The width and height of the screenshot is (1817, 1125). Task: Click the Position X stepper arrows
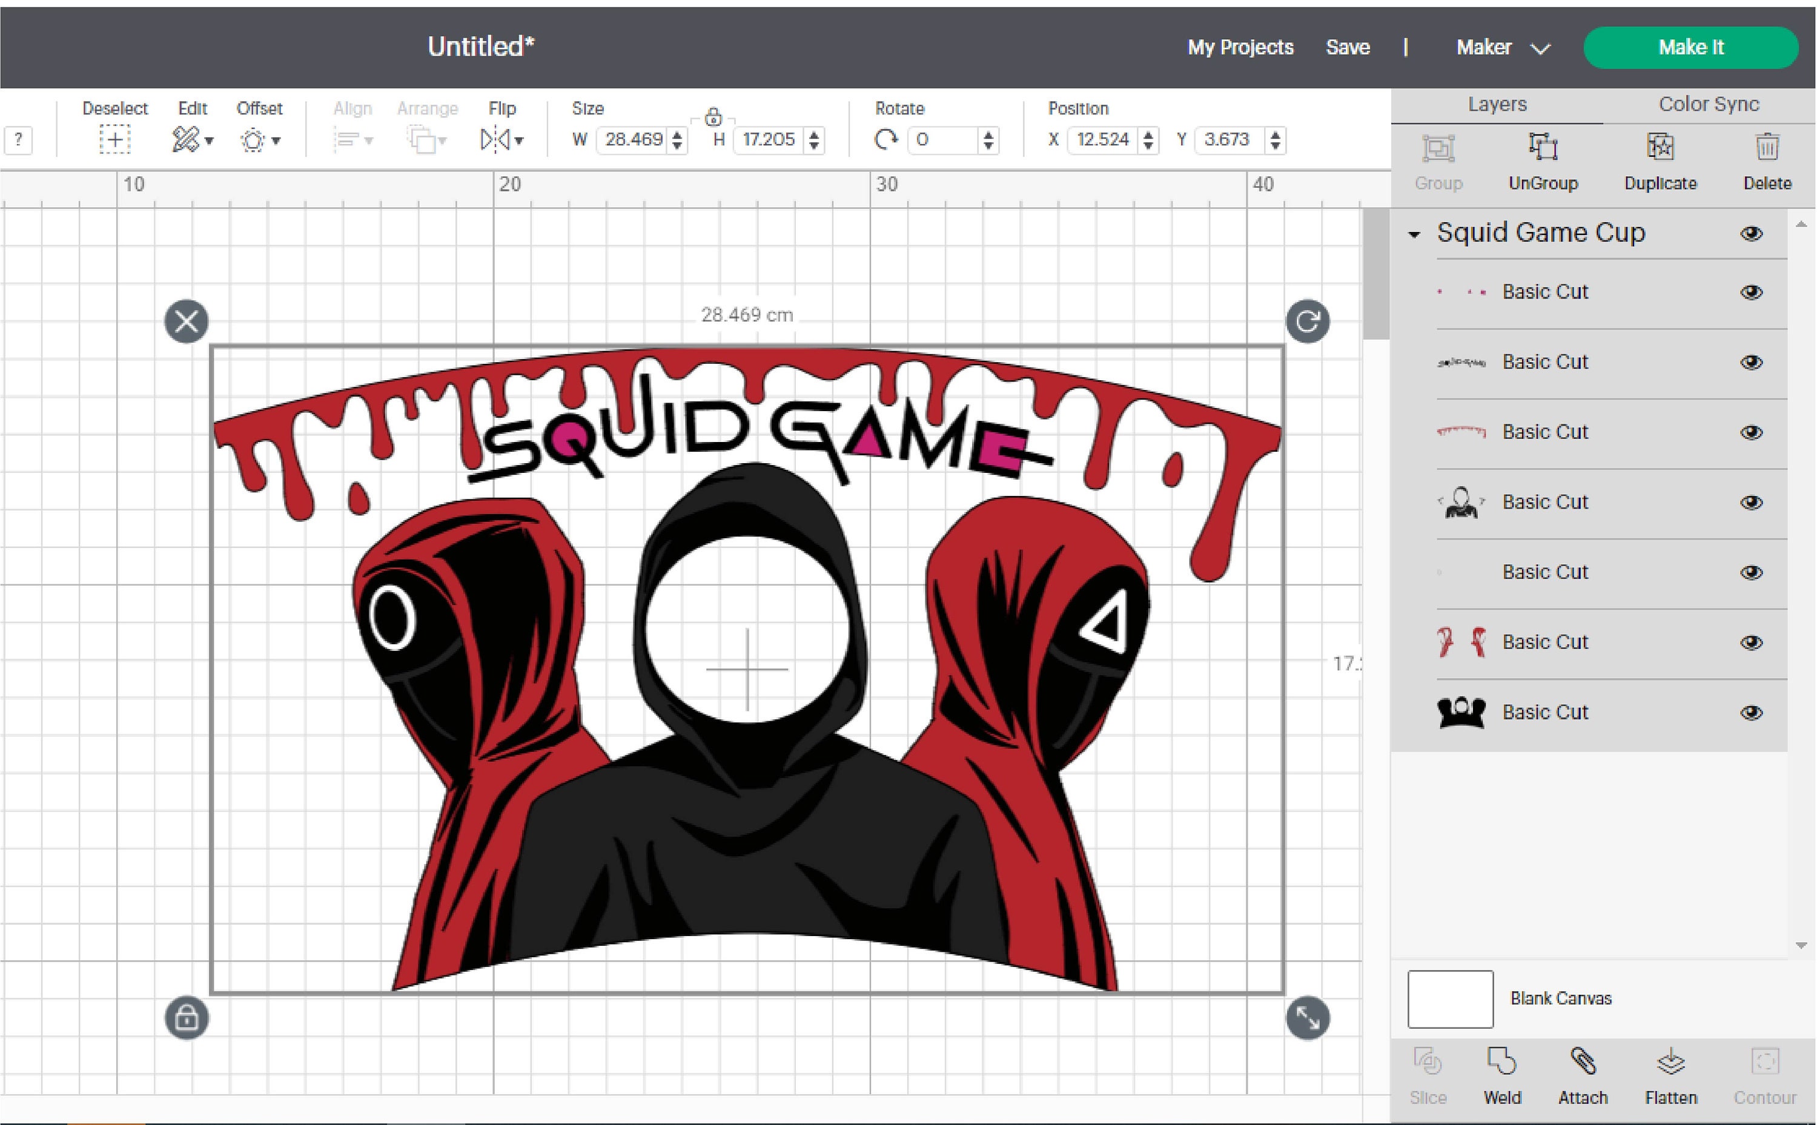pos(1148,140)
